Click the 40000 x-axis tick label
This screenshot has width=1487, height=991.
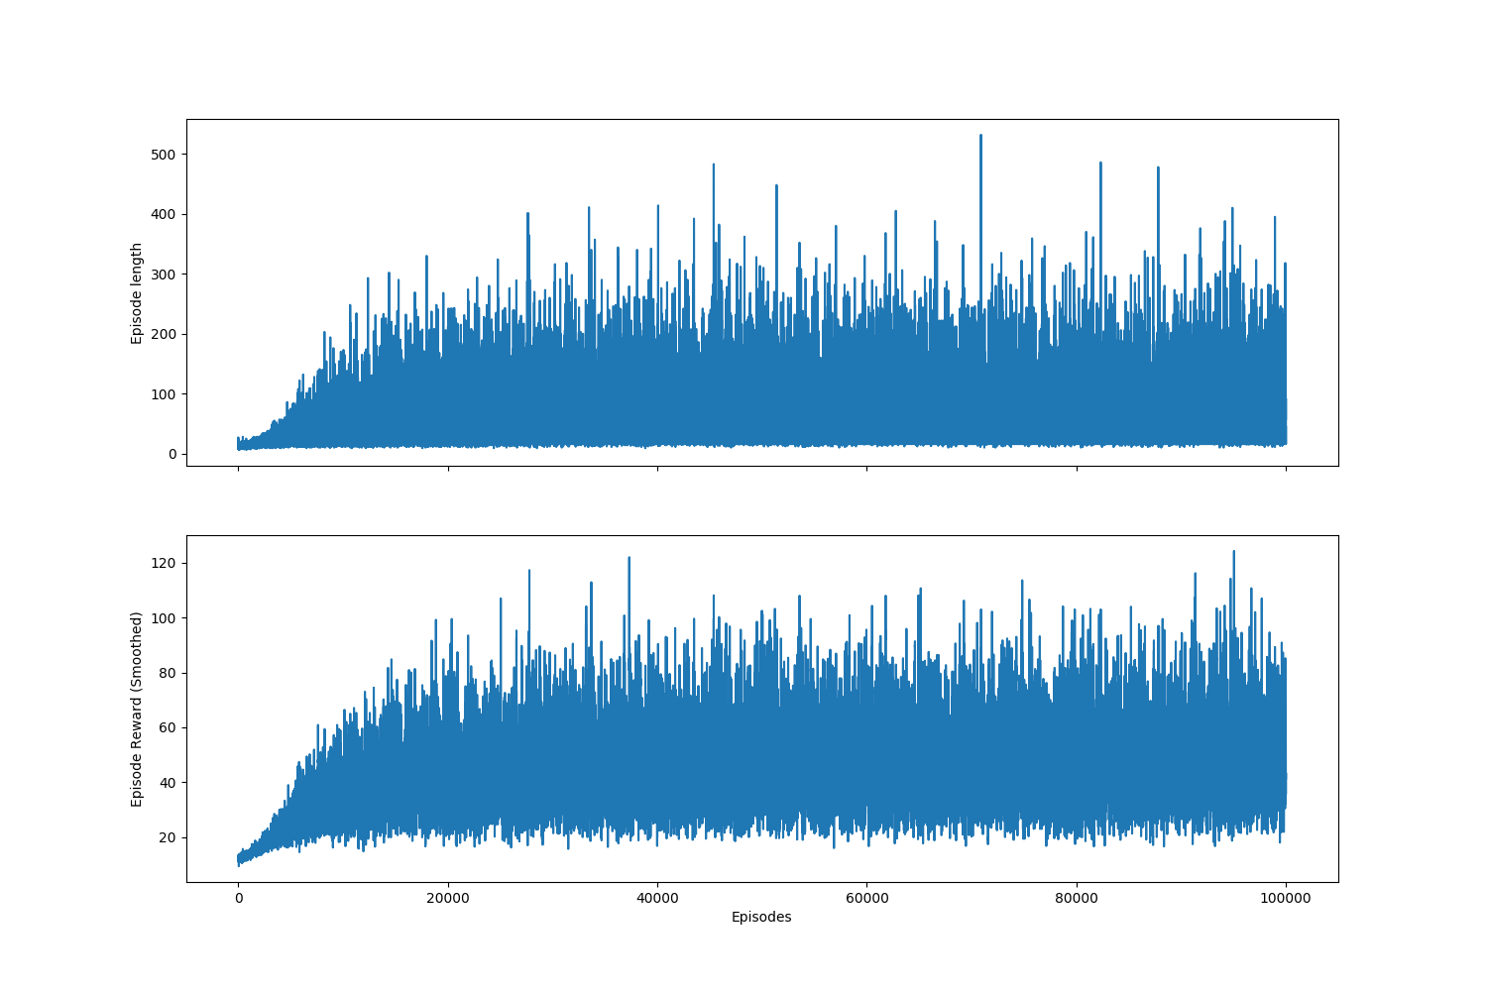tap(657, 897)
